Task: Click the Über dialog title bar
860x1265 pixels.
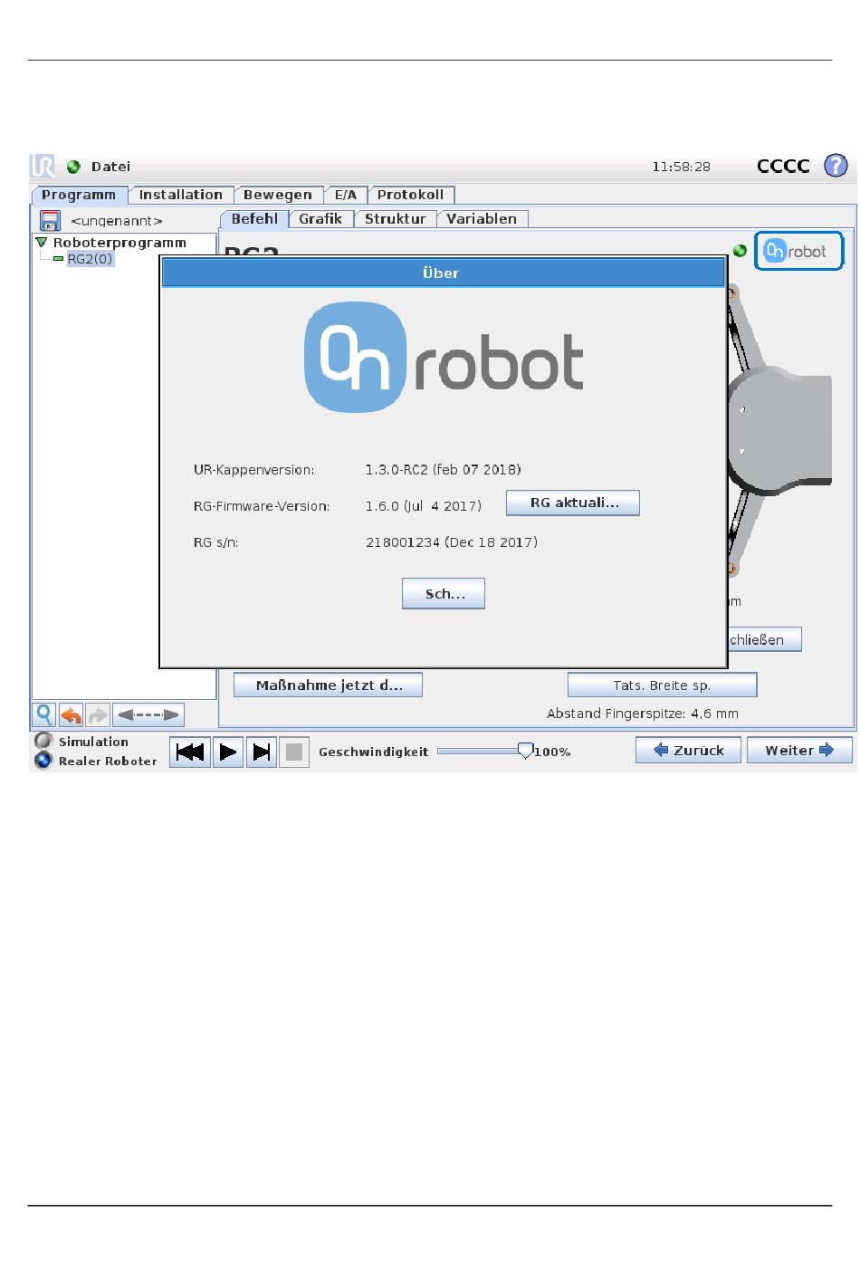Action: 444,273
